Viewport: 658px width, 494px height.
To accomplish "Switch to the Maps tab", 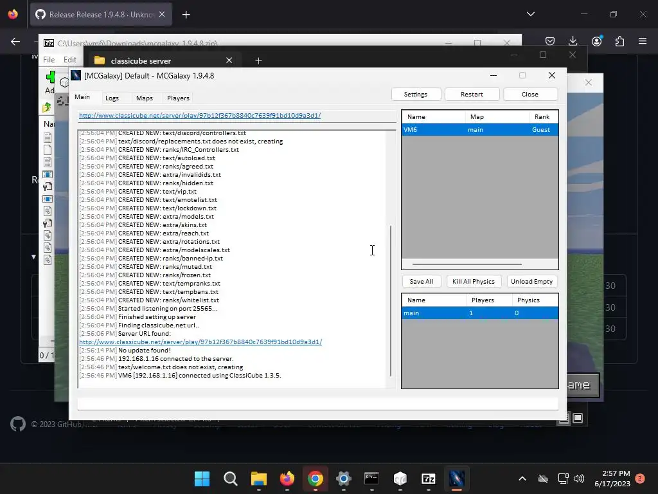I will click(145, 98).
